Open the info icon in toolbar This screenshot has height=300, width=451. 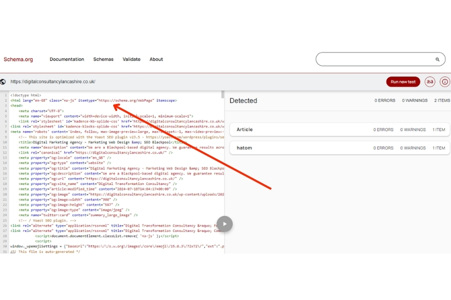(x=444, y=82)
